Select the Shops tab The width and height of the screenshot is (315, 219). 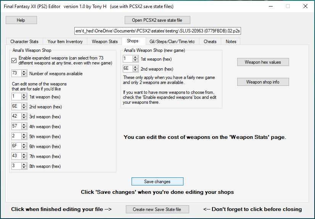[x=133, y=41]
